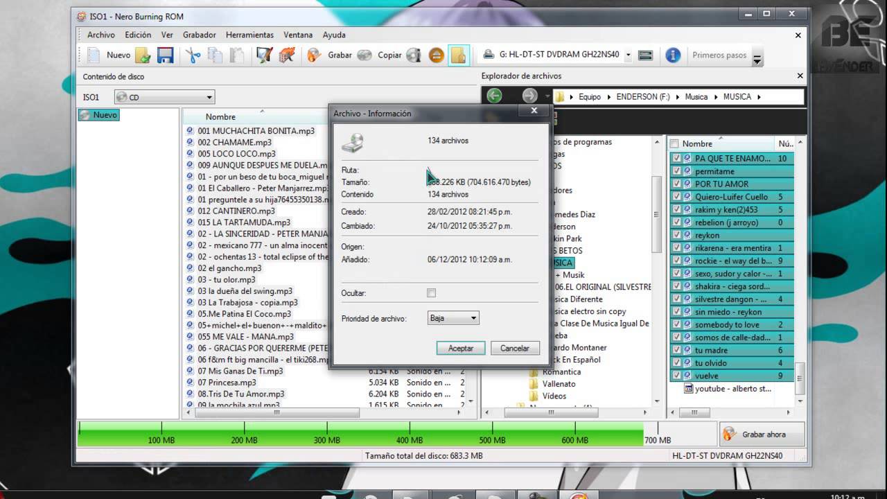The height and width of the screenshot is (499, 887).
Task: Expand the toolbar overflow arrow beside Primeros pasos
Action: 757,60
